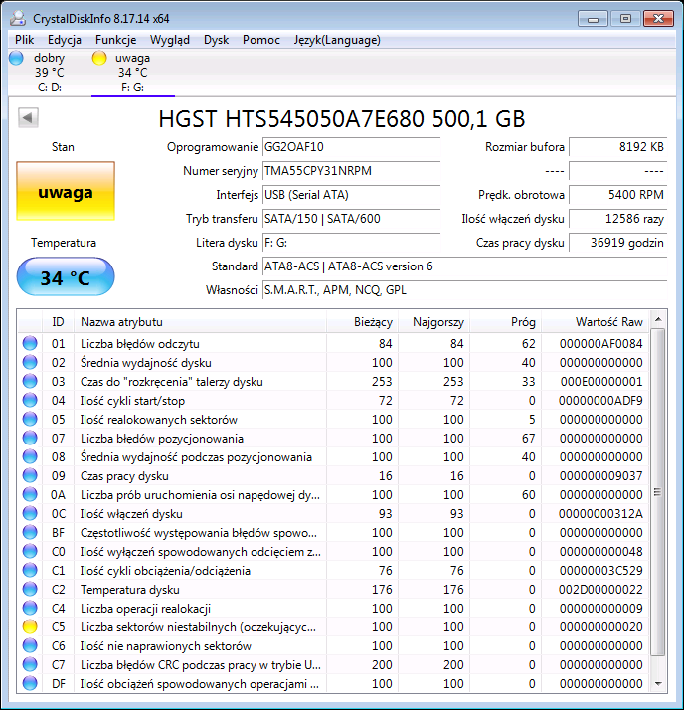Select row 'Liczba błędów odczytu'
This screenshot has height=710, width=684.
coord(333,343)
